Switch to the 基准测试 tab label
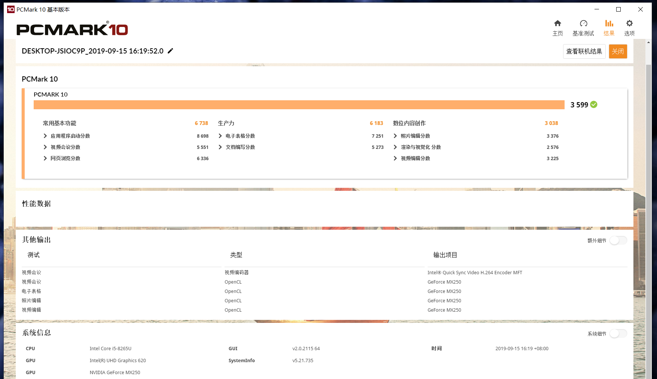Viewport: 657px width, 379px height. coord(583,33)
